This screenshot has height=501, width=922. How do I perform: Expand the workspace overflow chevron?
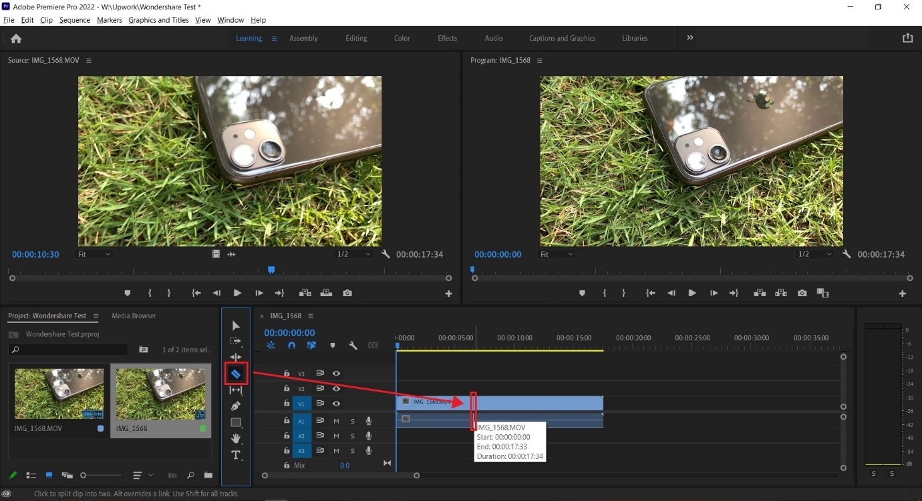click(x=690, y=38)
